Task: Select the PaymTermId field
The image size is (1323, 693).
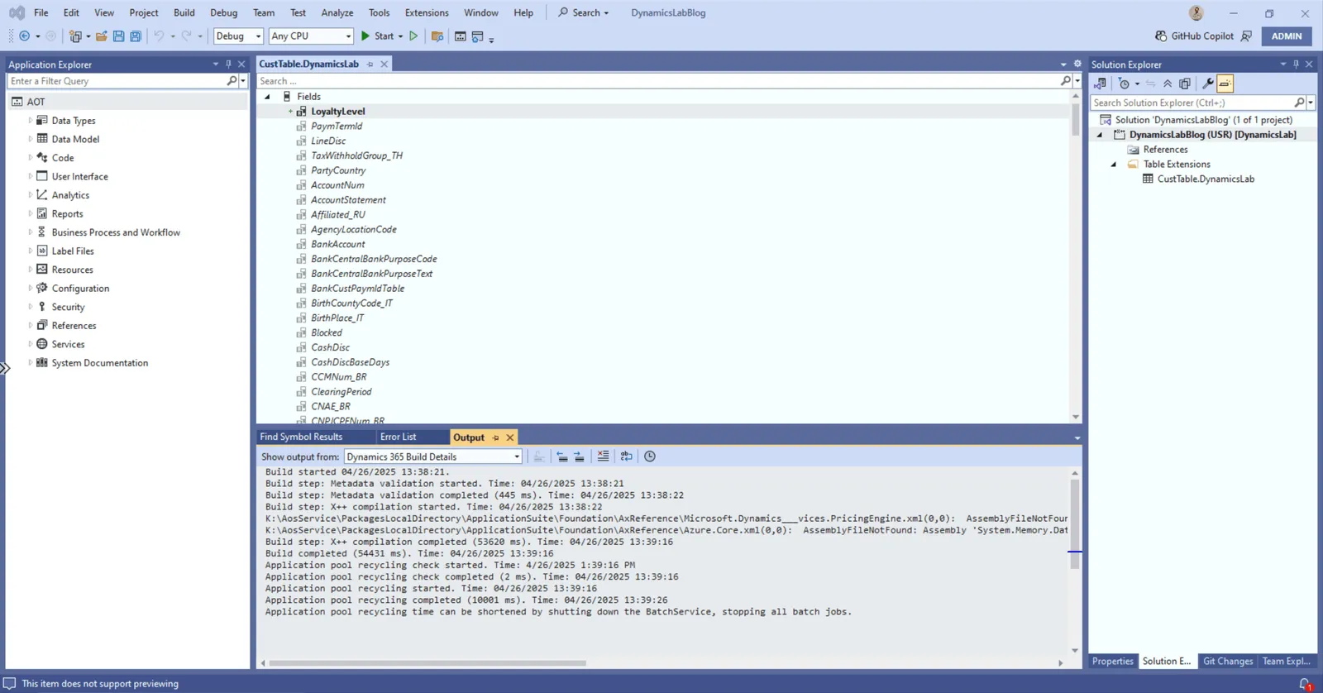Action: pyautogui.click(x=337, y=127)
